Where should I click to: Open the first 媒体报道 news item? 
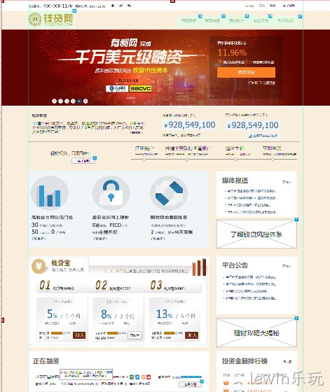(252, 191)
